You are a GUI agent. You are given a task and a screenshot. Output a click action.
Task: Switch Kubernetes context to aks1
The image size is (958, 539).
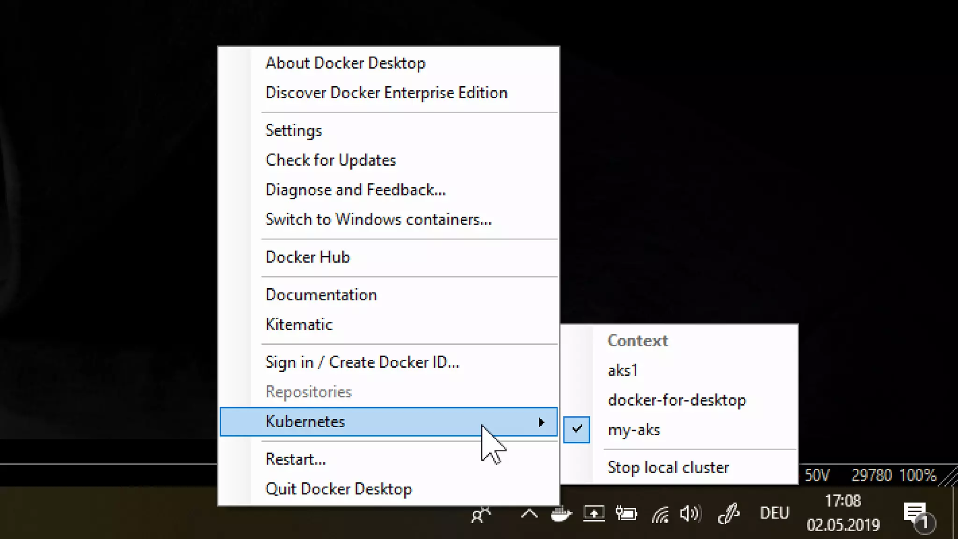[x=622, y=371]
